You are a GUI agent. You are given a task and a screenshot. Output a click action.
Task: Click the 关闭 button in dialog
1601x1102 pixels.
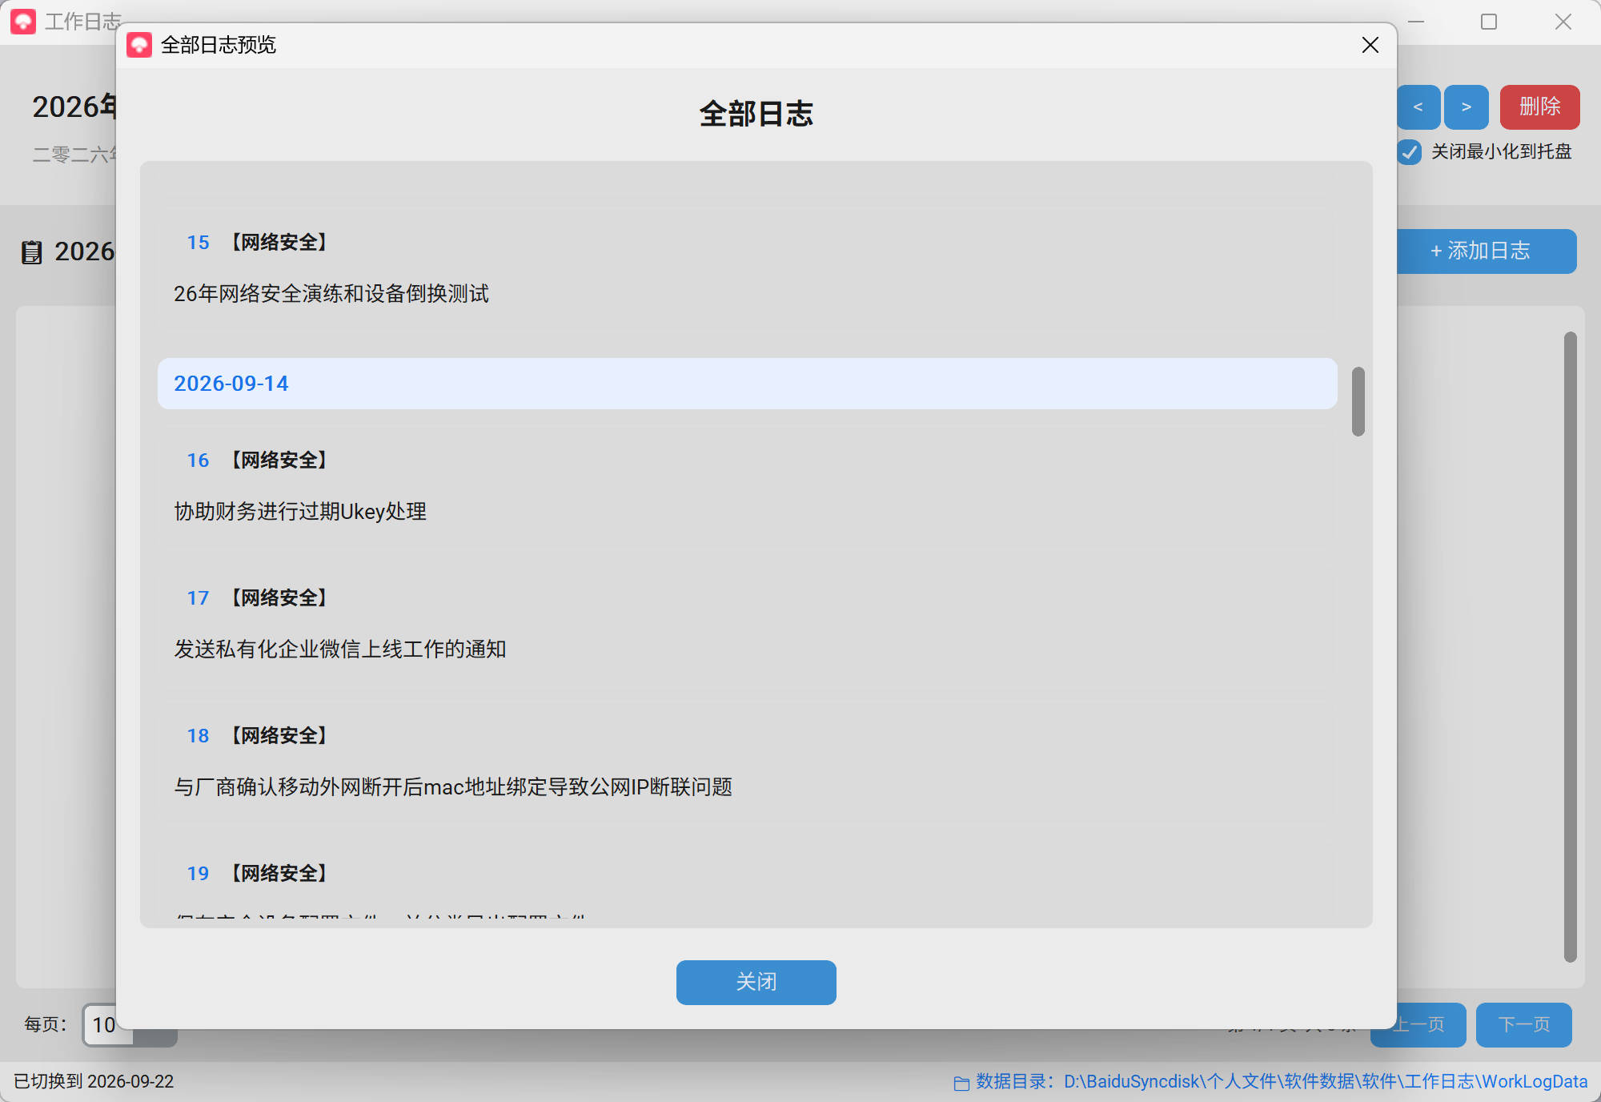click(756, 982)
